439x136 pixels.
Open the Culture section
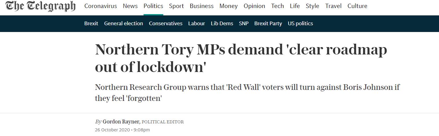click(x=357, y=6)
